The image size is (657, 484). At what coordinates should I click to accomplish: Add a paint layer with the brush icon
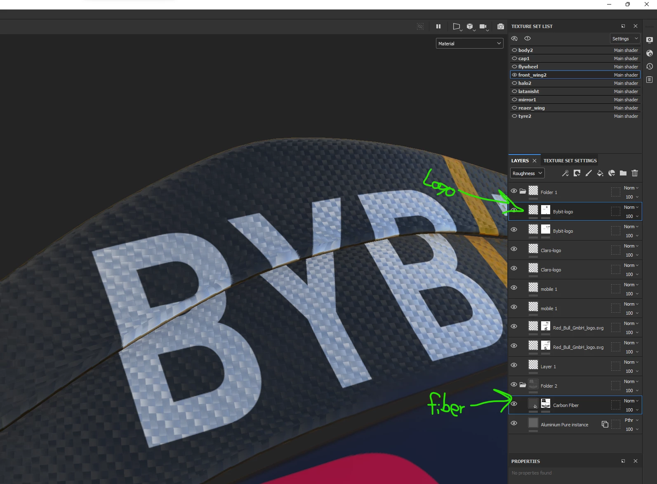point(589,173)
